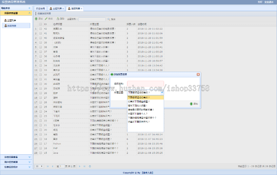Expand the 投票信息统计 accordion panel
This screenshot has height=175, width=277.
point(30,167)
